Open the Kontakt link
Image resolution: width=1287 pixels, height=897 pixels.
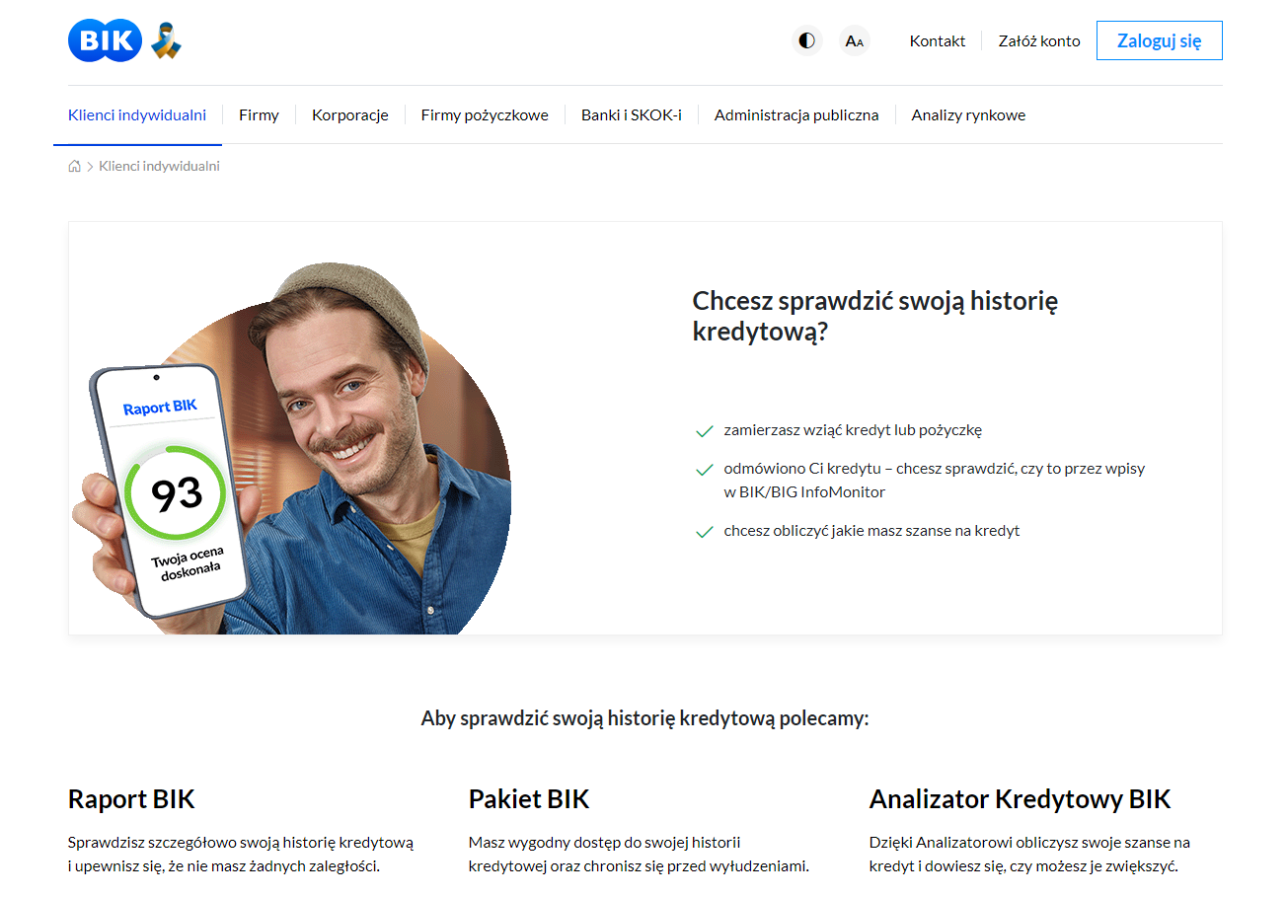click(938, 41)
